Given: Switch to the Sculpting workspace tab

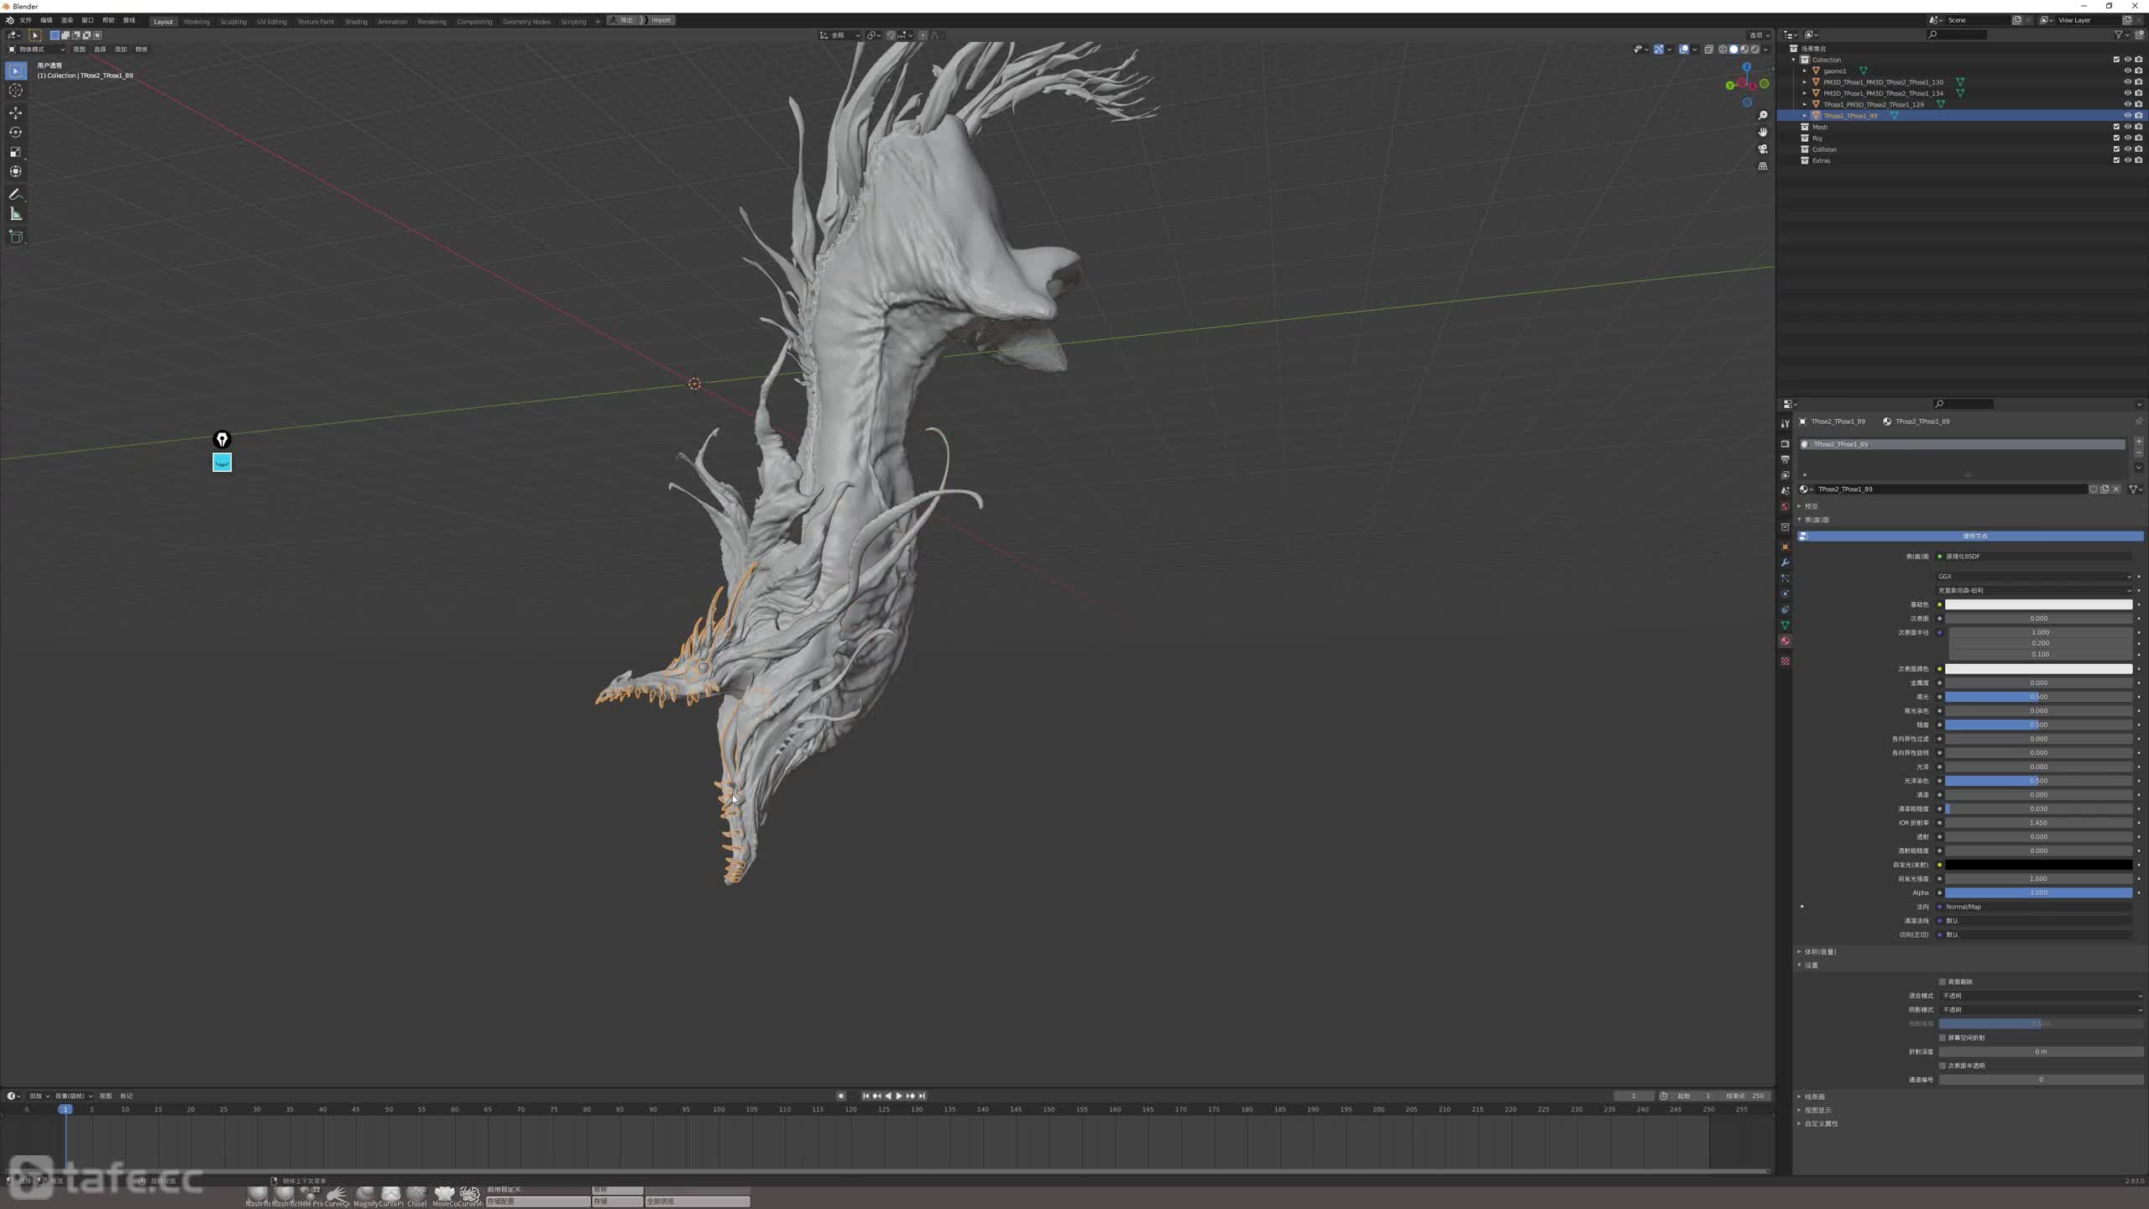Looking at the screenshot, I should (x=233, y=21).
